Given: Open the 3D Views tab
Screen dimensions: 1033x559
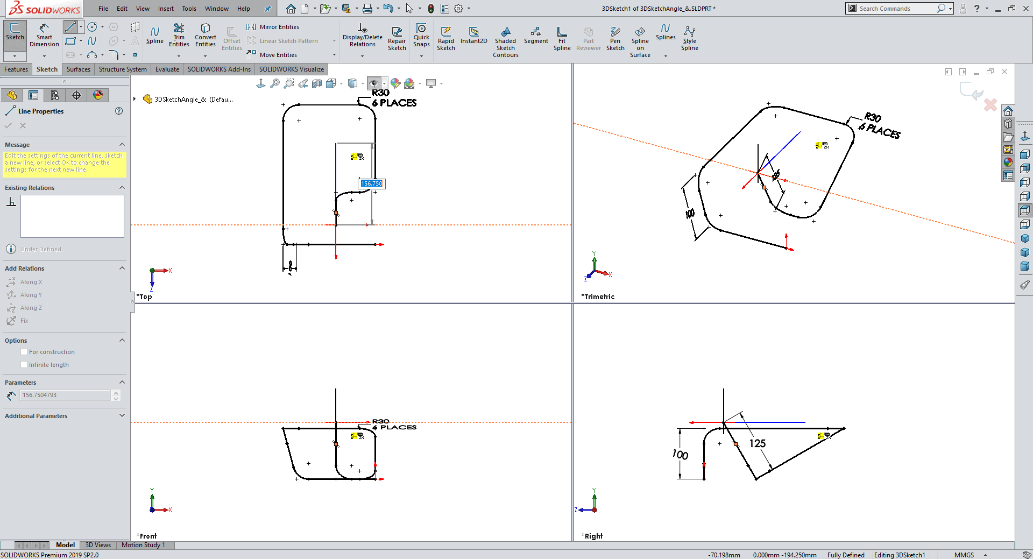Looking at the screenshot, I should pyautogui.click(x=98, y=545).
